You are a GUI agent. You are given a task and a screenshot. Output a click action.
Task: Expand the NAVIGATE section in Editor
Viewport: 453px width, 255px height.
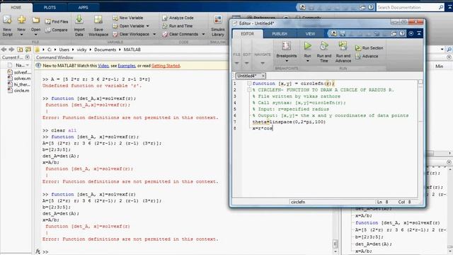[263, 63]
